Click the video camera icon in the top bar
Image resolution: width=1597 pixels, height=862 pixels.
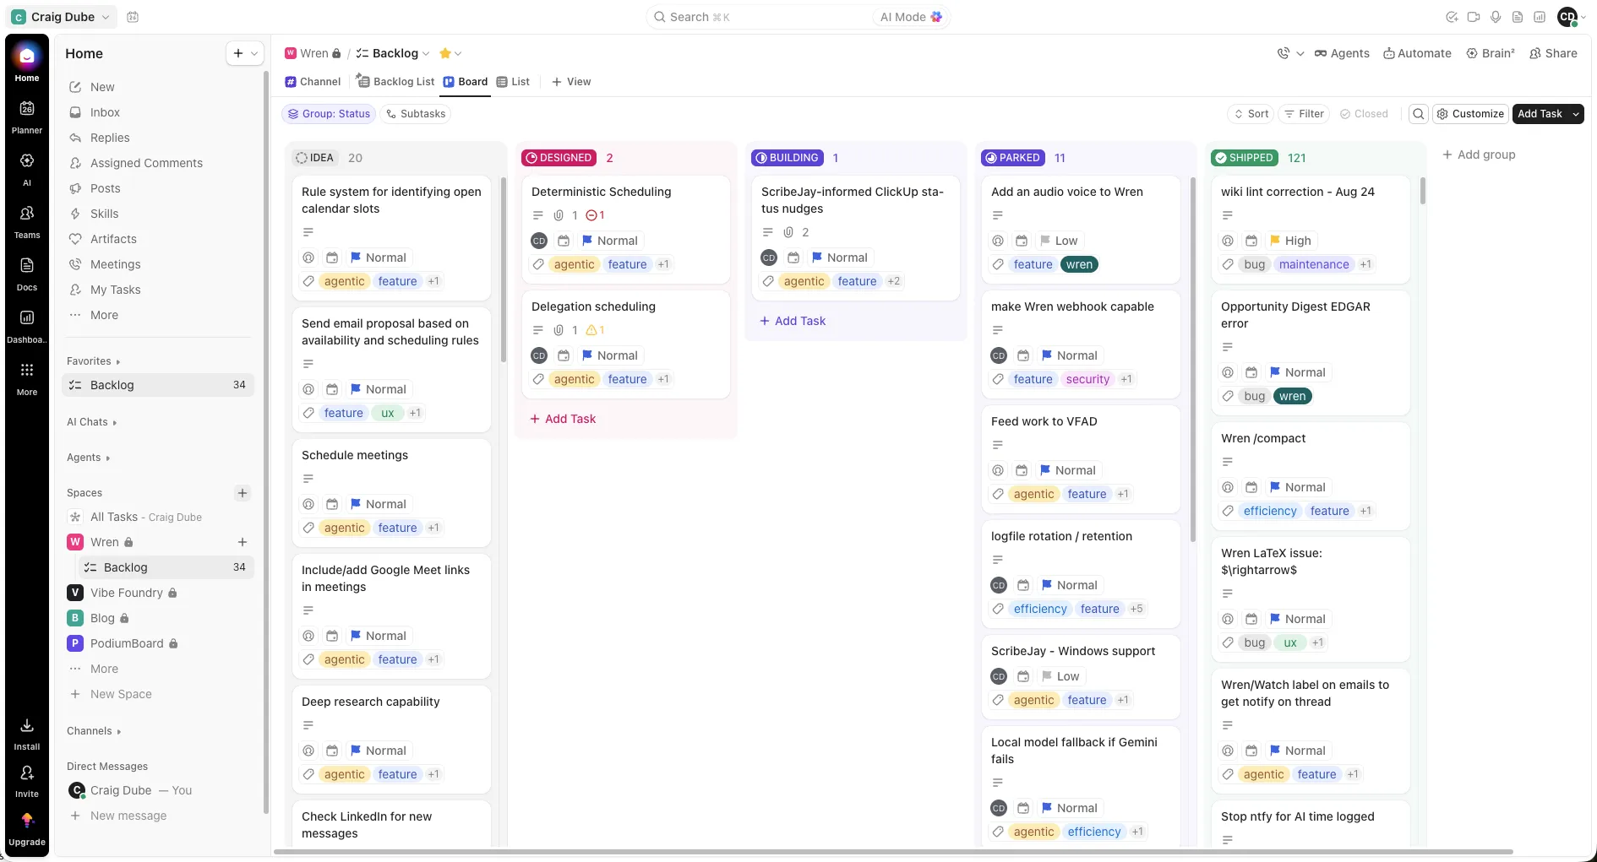[x=1474, y=17]
